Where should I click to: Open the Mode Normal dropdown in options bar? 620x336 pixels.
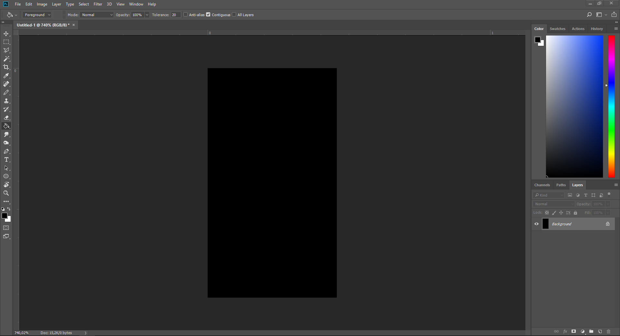97,15
